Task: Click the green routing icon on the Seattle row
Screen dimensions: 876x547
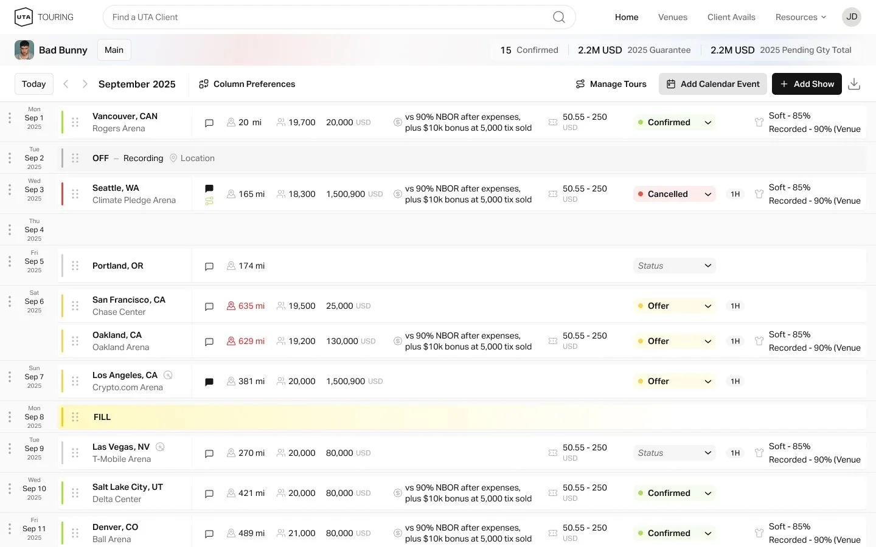Action: (209, 201)
